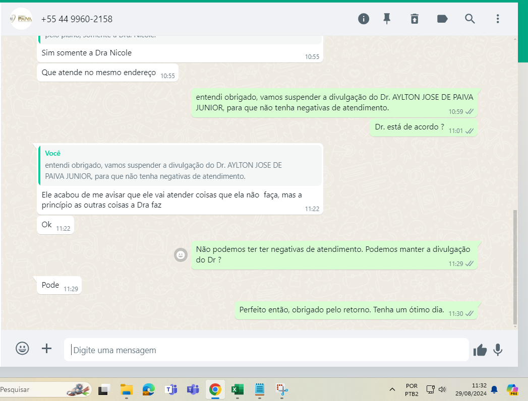Open Excel from the taskbar
The height and width of the screenshot is (401, 528).
238,389
